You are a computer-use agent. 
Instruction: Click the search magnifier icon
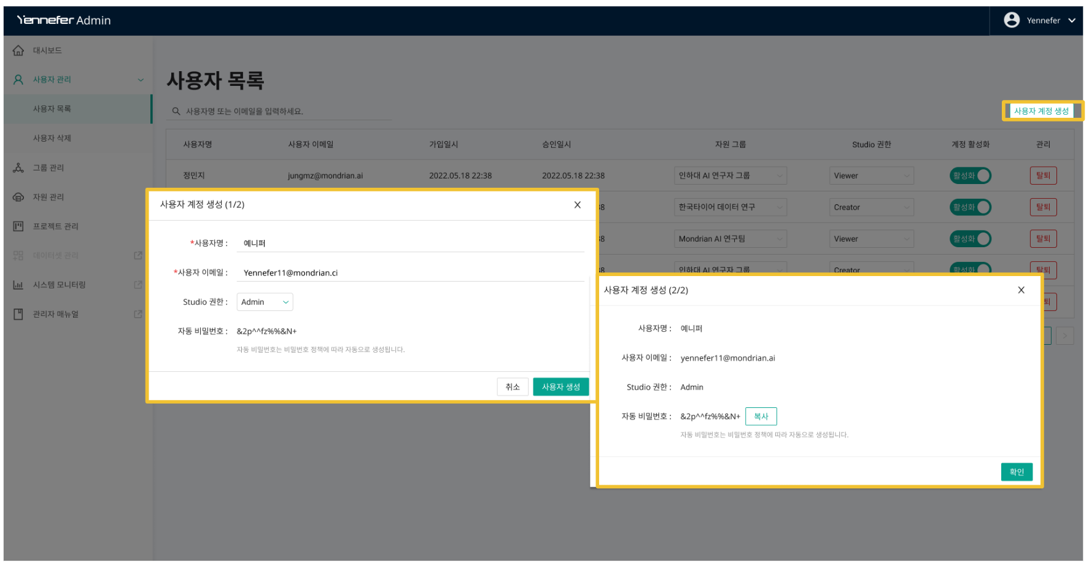point(176,111)
